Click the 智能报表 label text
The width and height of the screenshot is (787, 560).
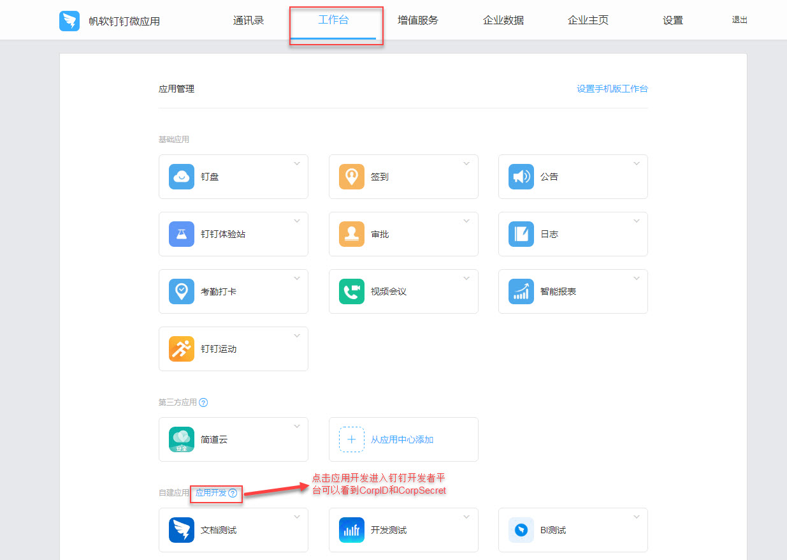[x=558, y=291]
